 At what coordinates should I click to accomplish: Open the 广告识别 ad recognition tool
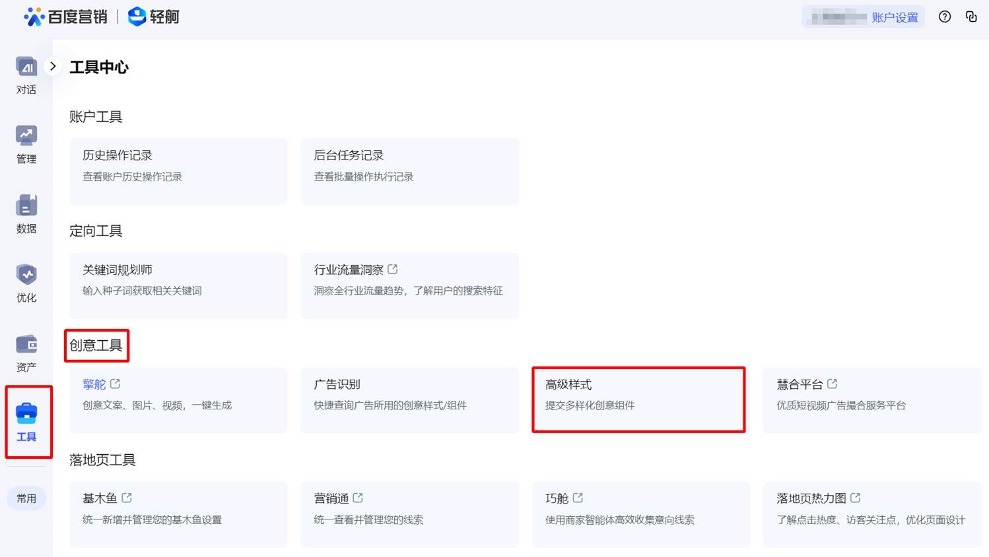(x=409, y=399)
